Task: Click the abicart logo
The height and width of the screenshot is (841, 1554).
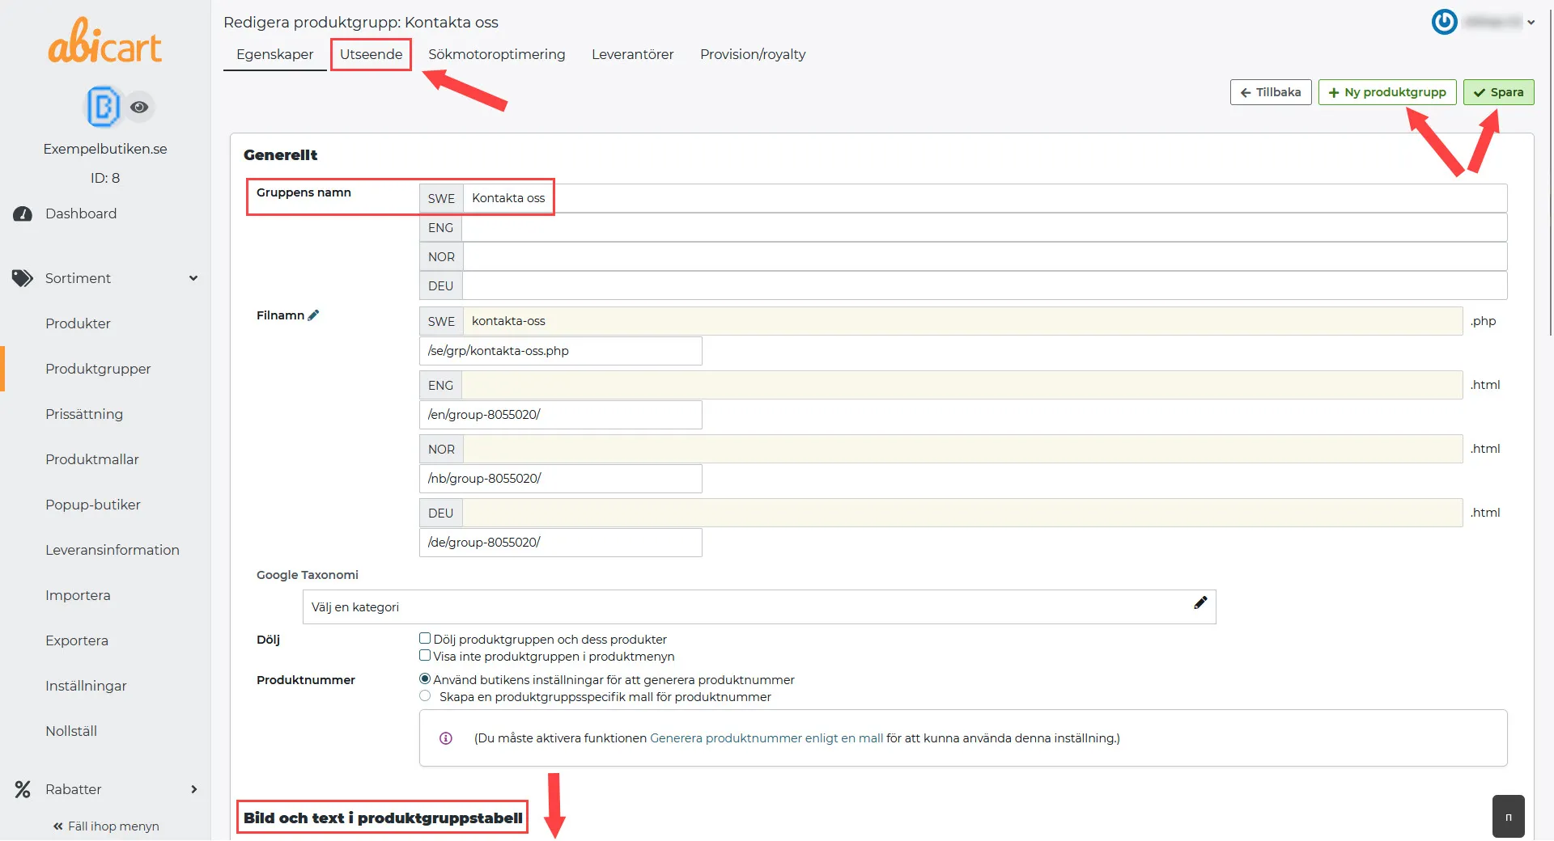Action: 105,40
